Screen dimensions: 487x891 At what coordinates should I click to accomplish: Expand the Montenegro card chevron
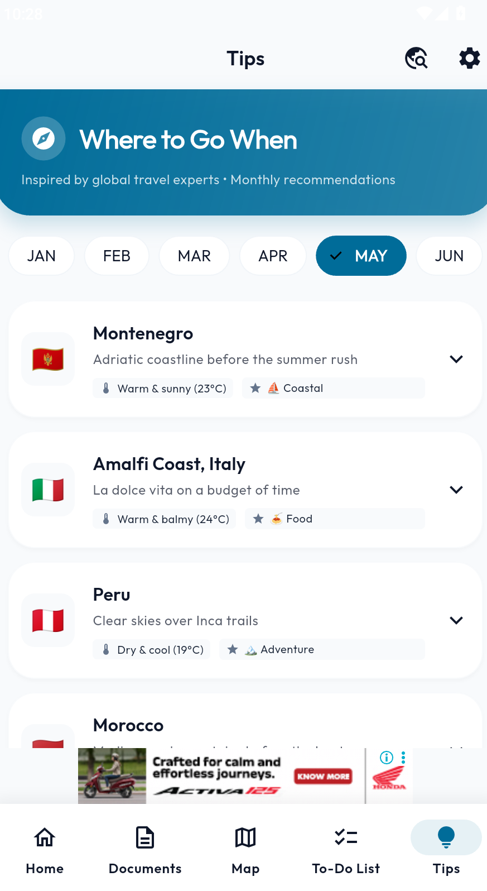(456, 359)
